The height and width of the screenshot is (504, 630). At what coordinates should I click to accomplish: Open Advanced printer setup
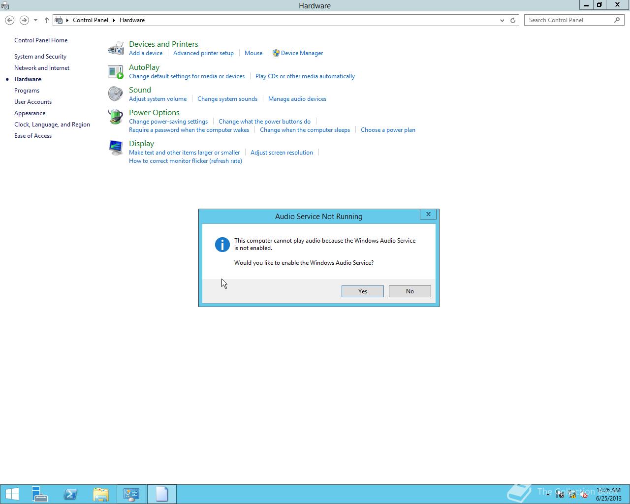[203, 53]
